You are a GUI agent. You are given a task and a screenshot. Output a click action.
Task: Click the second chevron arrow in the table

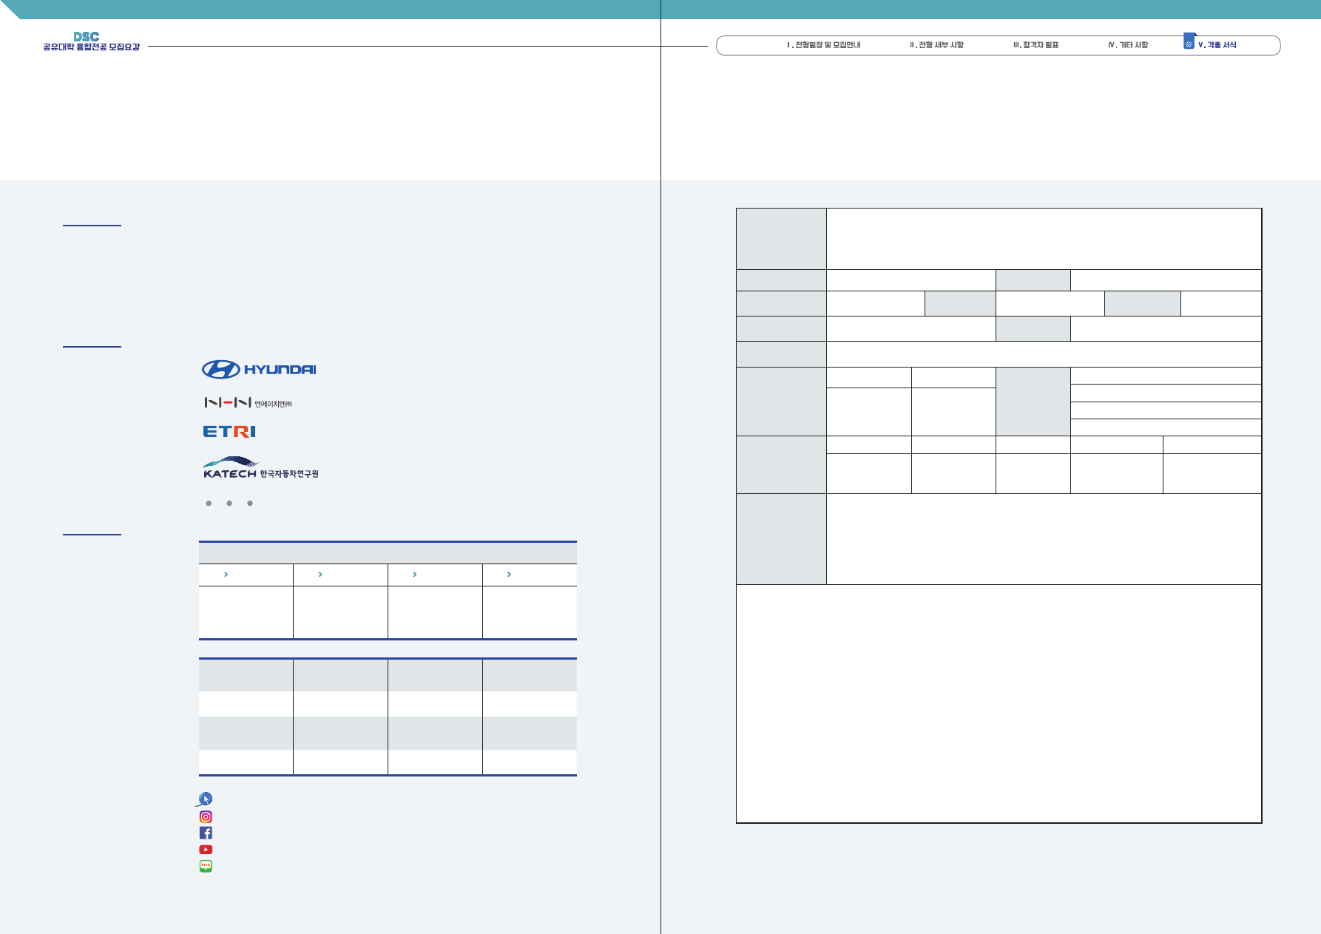320,575
